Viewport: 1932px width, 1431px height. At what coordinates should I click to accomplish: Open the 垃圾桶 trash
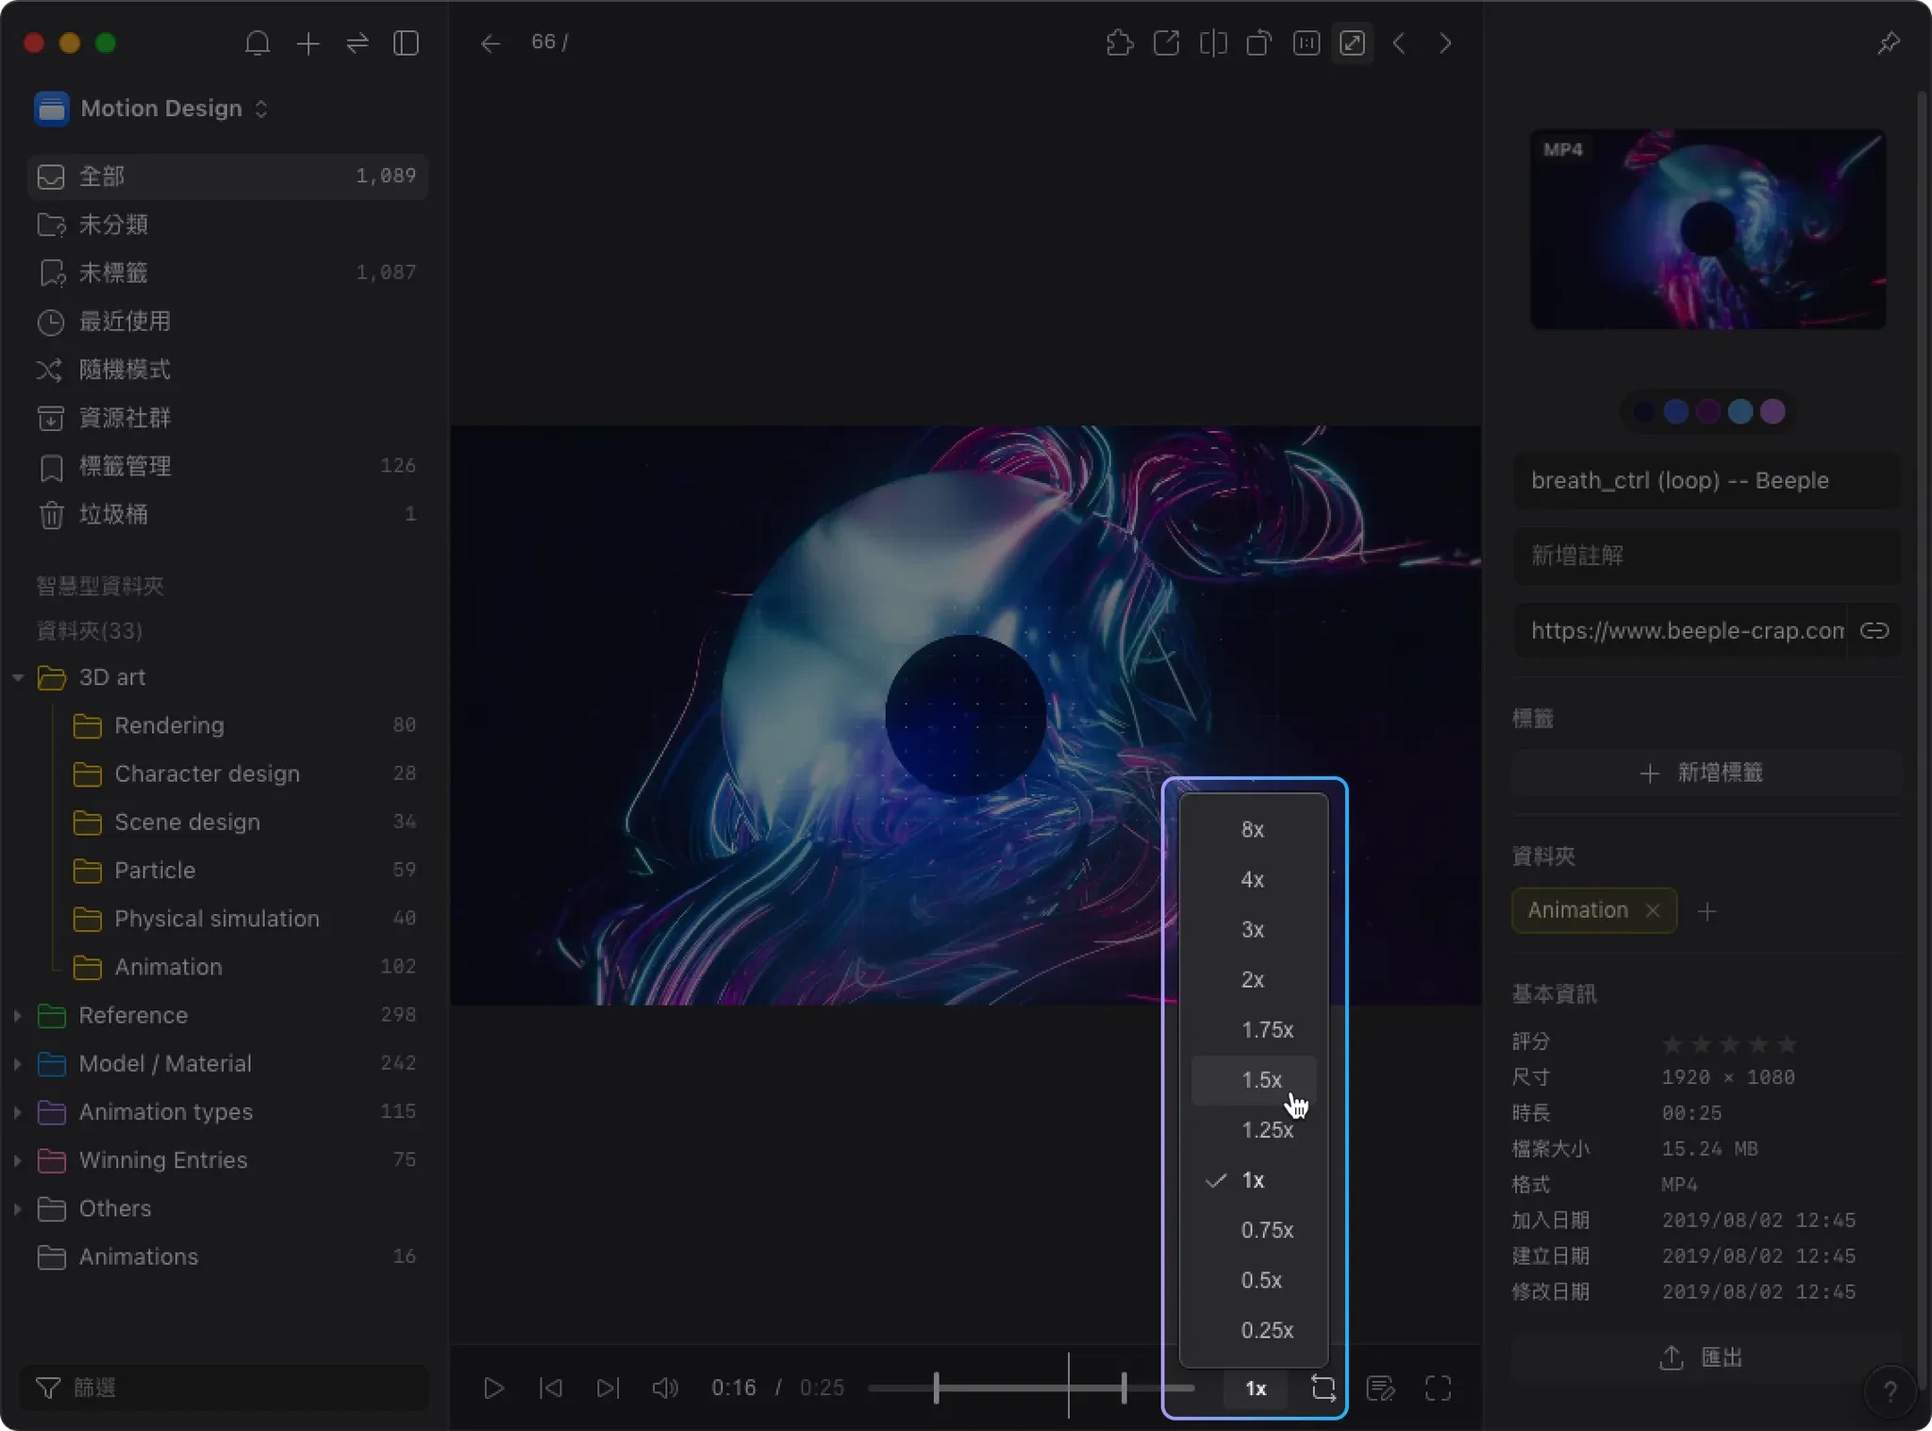tap(227, 514)
